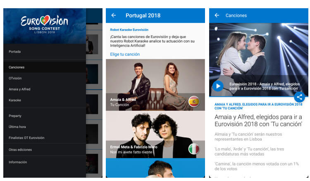Click the Robot Karaoke Eurovisión link

129,30
